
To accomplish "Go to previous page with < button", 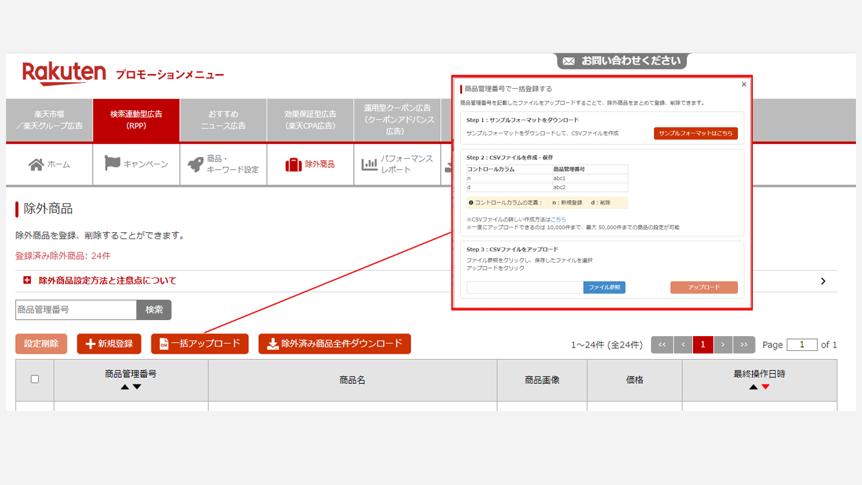I will pos(683,344).
